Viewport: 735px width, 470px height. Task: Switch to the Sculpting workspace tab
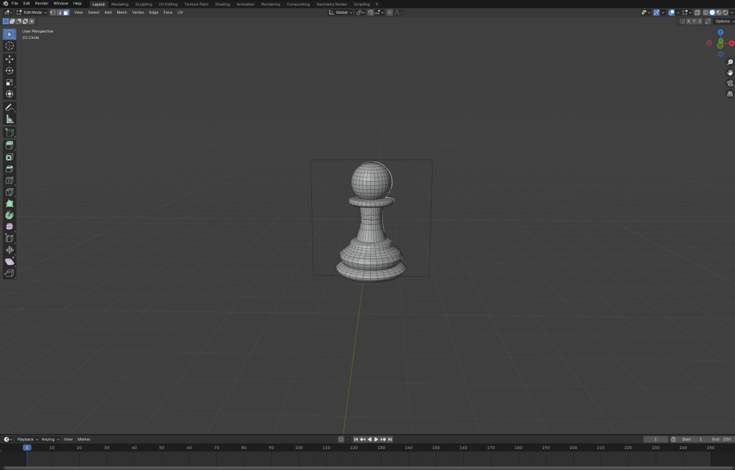144,4
